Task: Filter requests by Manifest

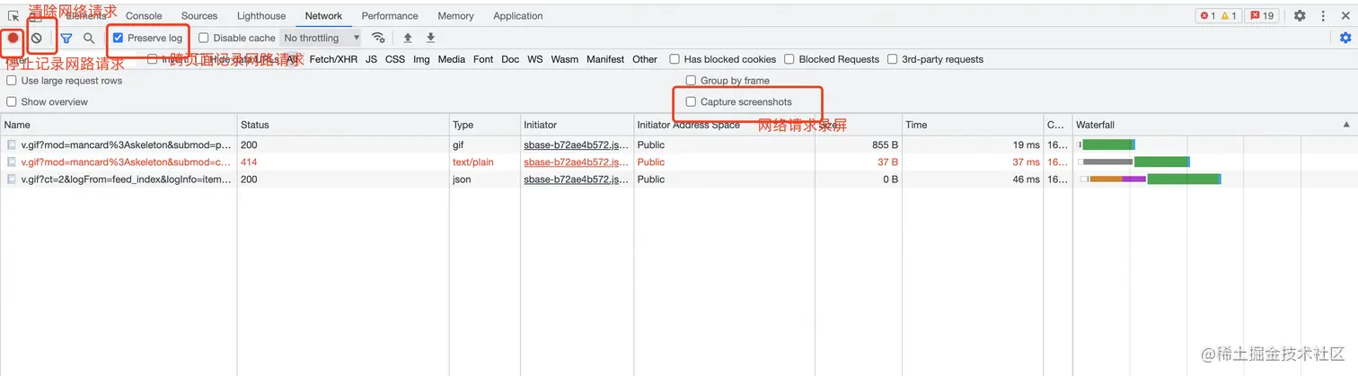Action: [605, 59]
